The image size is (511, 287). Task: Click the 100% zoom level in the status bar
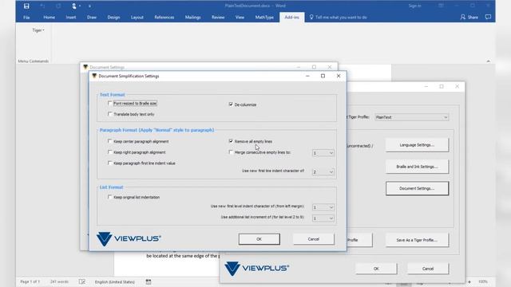[x=483, y=281]
